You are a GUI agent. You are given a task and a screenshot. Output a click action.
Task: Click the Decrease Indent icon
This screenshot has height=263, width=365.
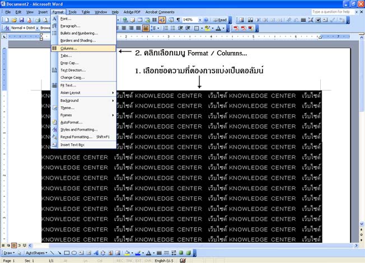point(180,28)
